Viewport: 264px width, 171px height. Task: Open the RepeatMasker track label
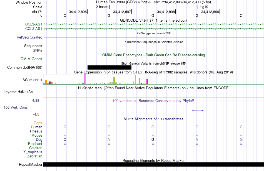(31, 164)
